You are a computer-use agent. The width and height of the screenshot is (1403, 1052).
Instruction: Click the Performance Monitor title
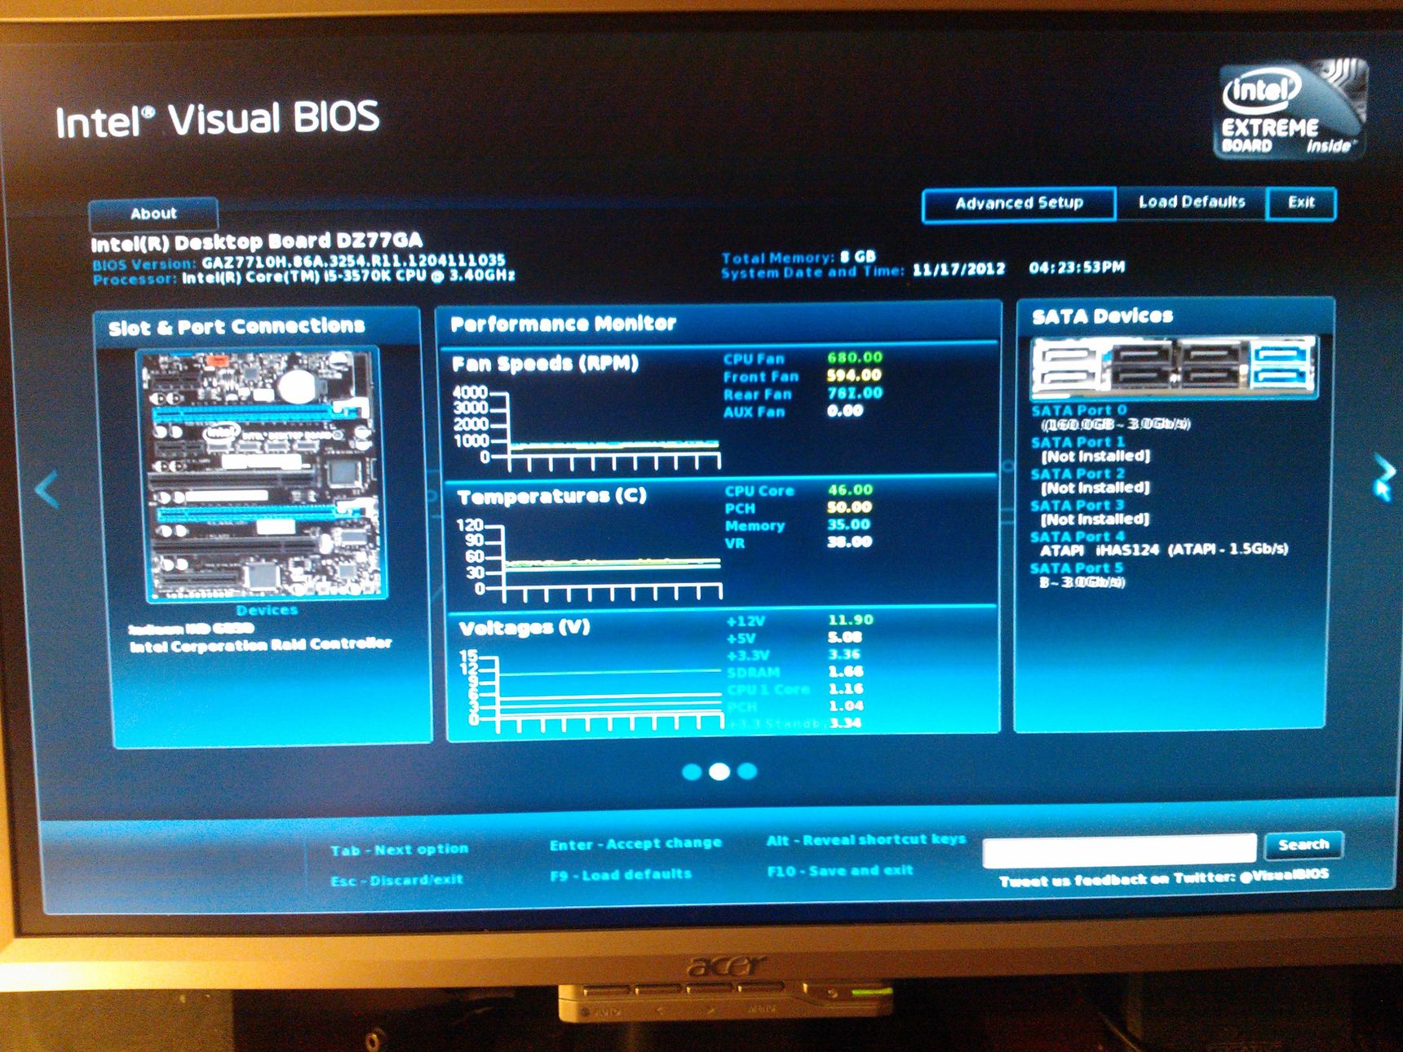(x=563, y=324)
